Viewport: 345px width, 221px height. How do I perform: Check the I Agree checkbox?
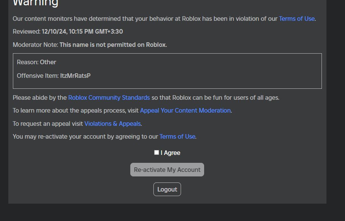pyautogui.click(x=156, y=153)
